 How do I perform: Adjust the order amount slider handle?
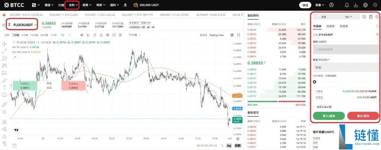315,82
